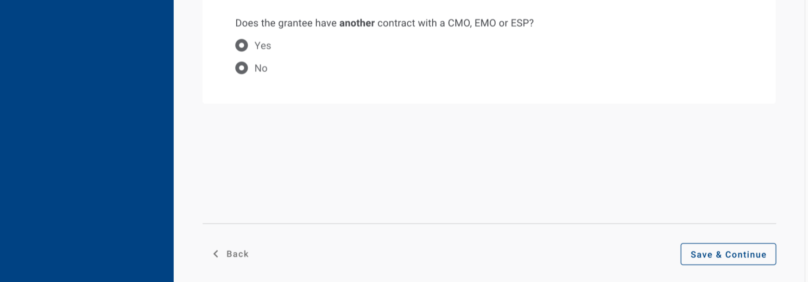
Task: Click the word "Continue" on the bottom button
Action: pyautogui.click(x=745, y=255)
